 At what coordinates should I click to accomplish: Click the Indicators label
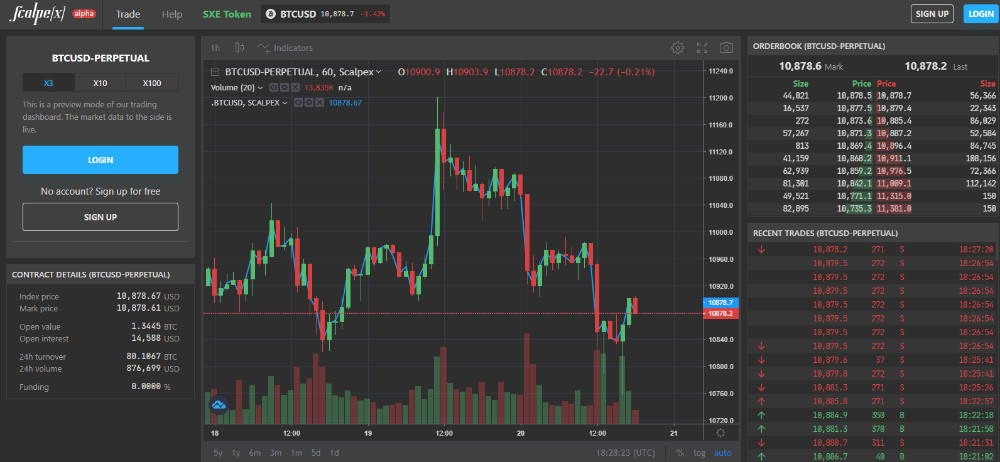(x=293, y=48)
